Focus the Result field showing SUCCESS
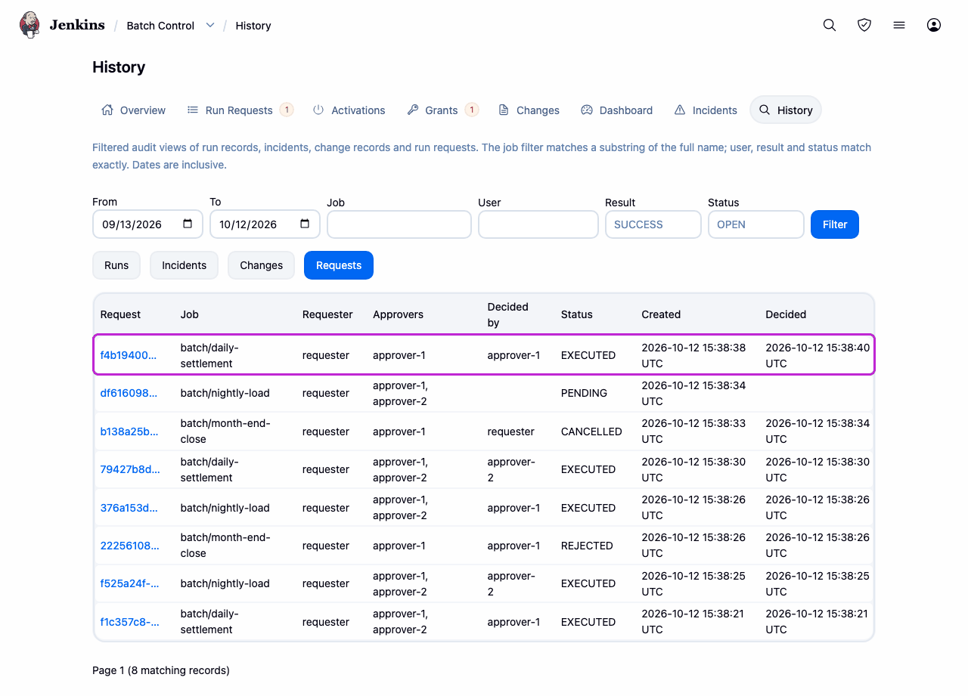Viewport: 968px width, 696px height. click(x=653, y=224)
